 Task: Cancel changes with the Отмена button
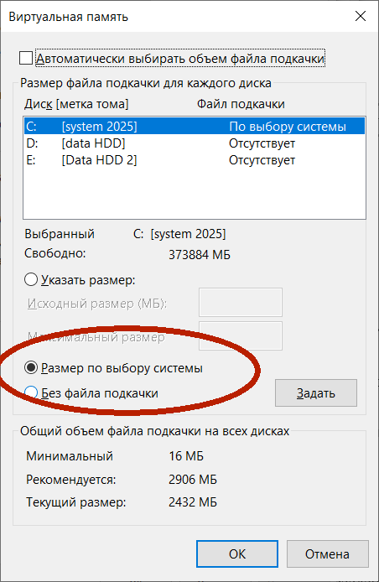(x=327, y=553)
